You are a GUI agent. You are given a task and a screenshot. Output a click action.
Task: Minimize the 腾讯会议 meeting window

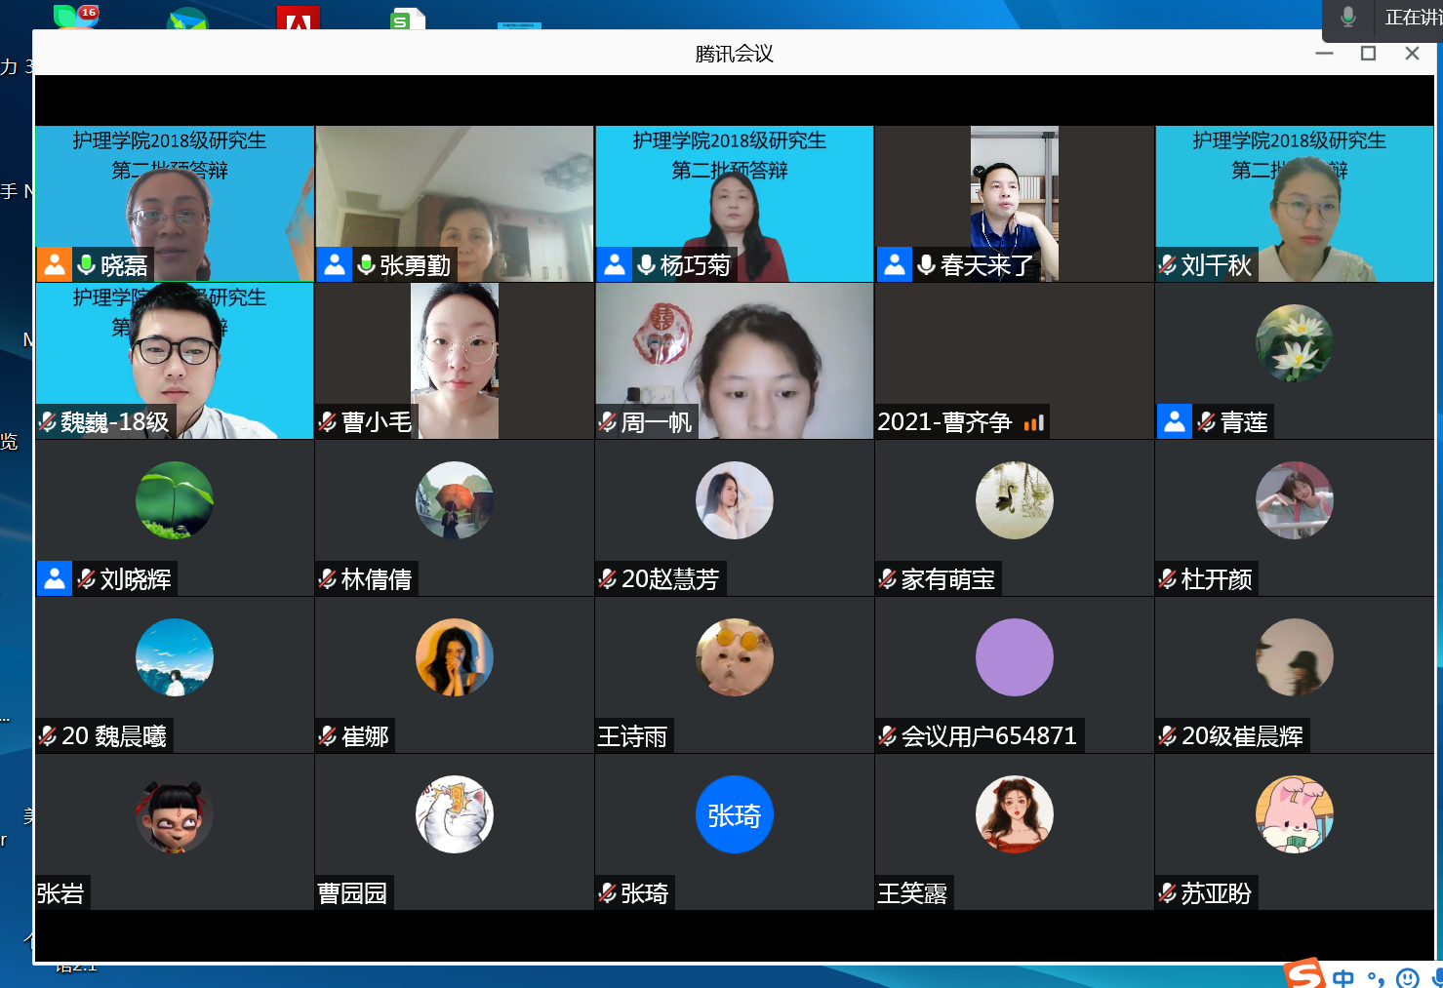(x=1324, y=54)
